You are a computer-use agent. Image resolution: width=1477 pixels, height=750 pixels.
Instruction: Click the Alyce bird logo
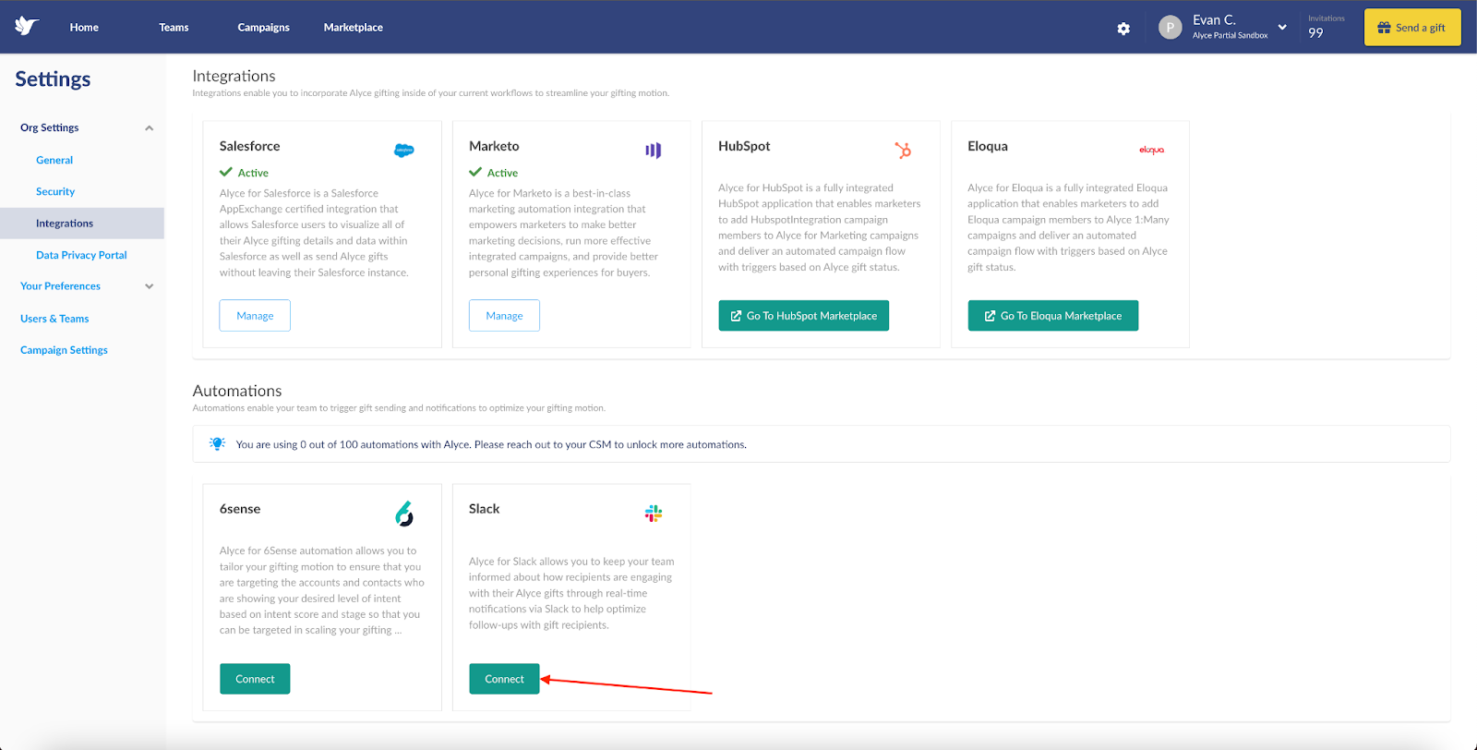(27, 27)
